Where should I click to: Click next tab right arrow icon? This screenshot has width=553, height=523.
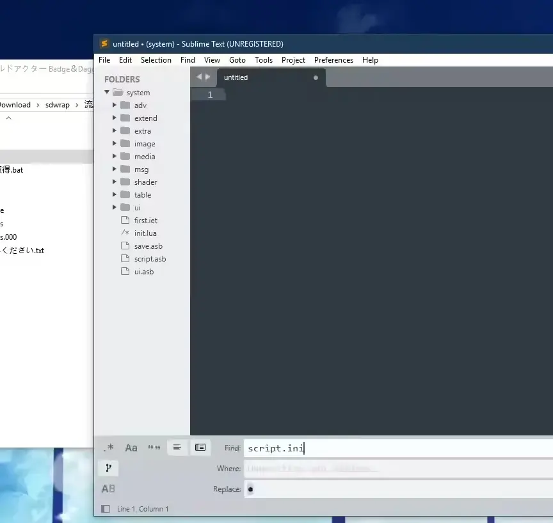pyautogui.click(x=208, y=77)
